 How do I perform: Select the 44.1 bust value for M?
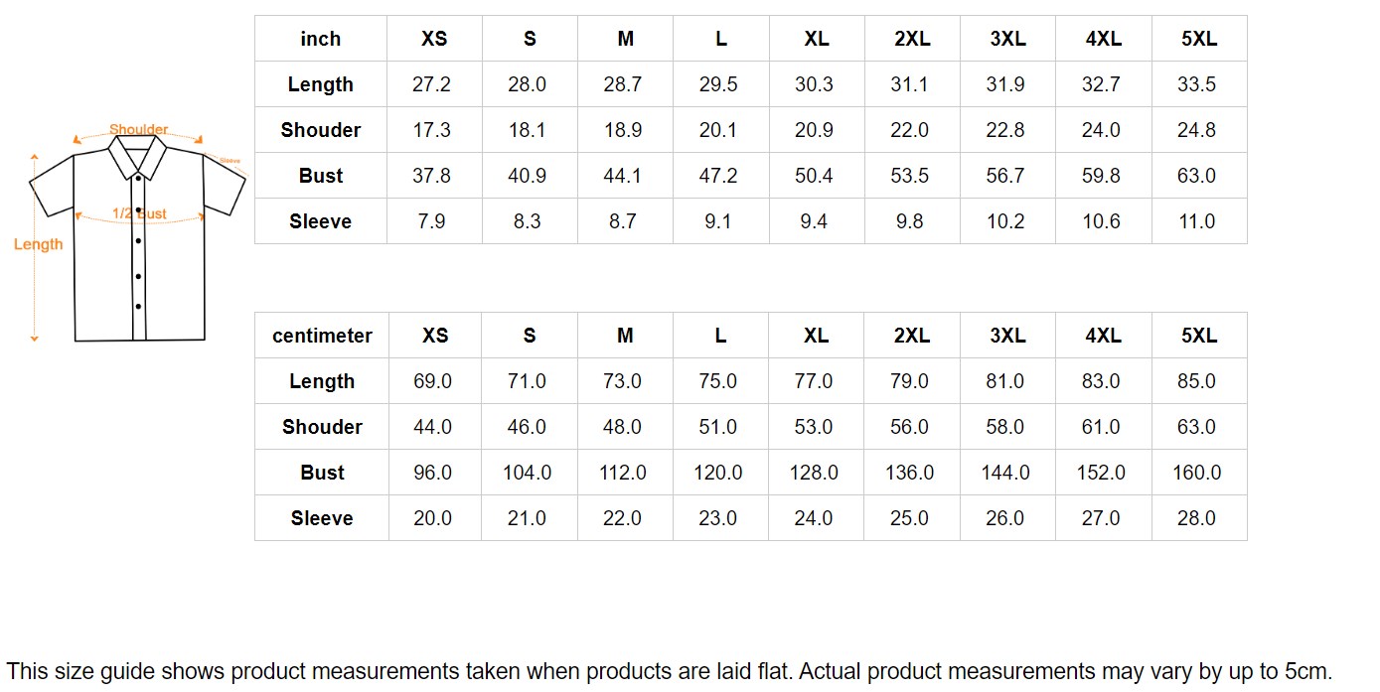(623, 176)
